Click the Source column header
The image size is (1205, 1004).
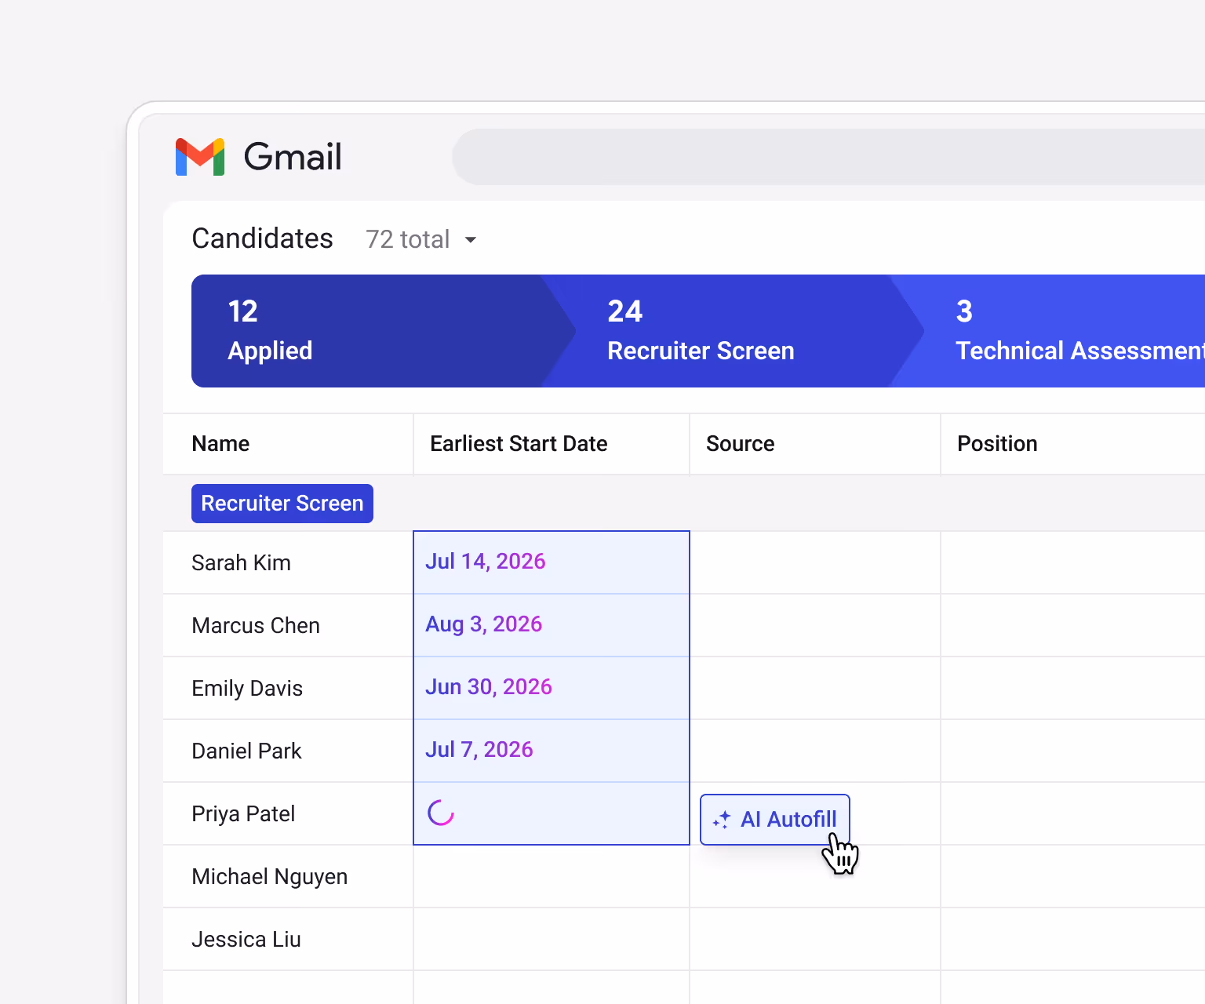(815, 444)
